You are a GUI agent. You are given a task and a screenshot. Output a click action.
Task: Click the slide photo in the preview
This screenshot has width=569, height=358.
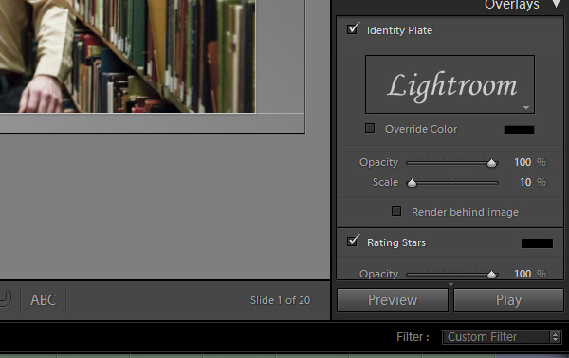coord(128,56)
